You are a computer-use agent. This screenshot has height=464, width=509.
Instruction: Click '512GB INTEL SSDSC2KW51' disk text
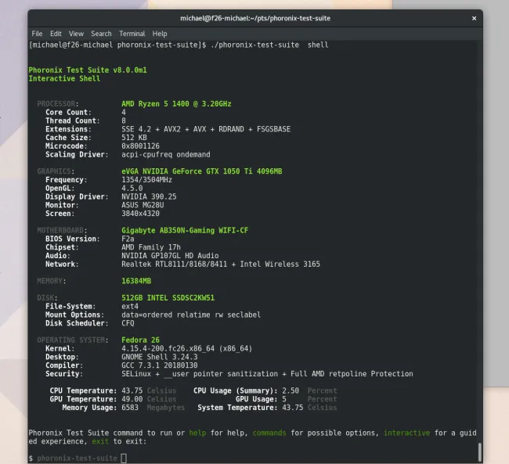pos(168,298)
